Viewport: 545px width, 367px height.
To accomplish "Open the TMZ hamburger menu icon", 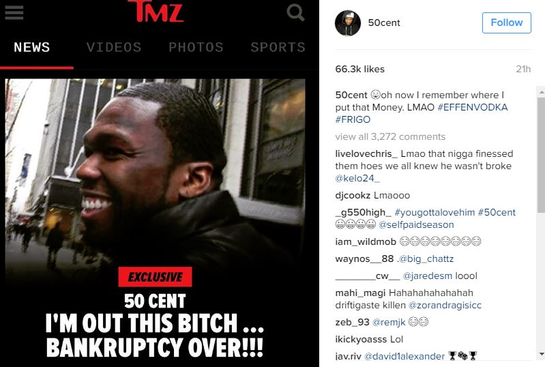I will pos(14,12).
